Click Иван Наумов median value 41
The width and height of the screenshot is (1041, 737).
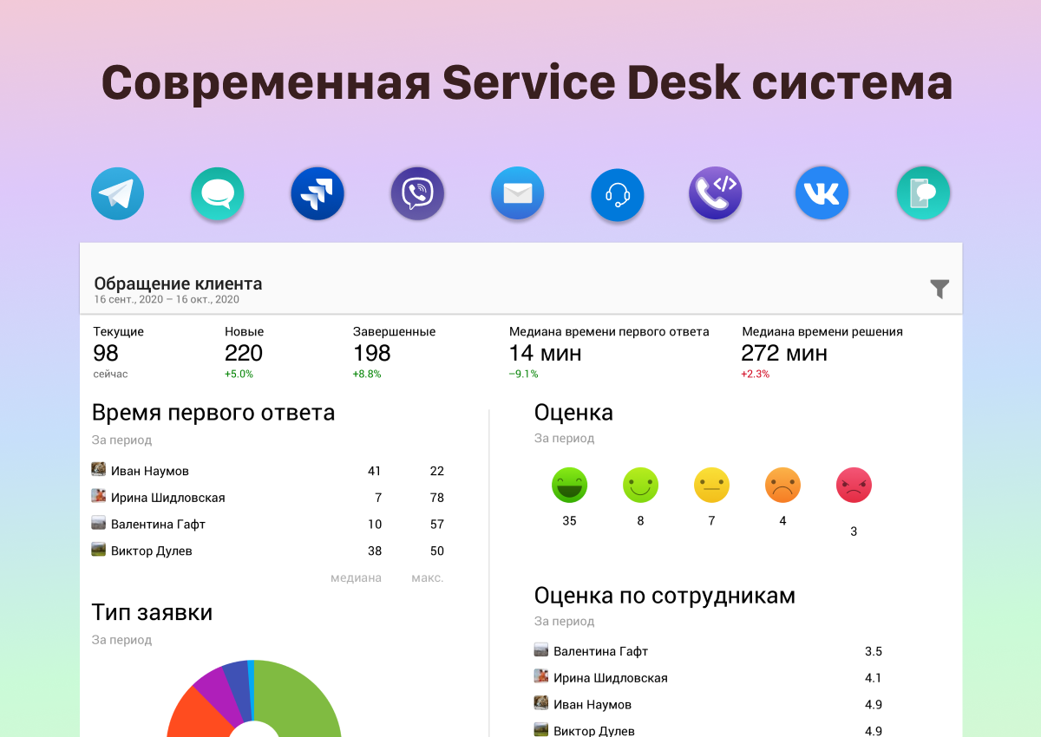tap(375, 471)
